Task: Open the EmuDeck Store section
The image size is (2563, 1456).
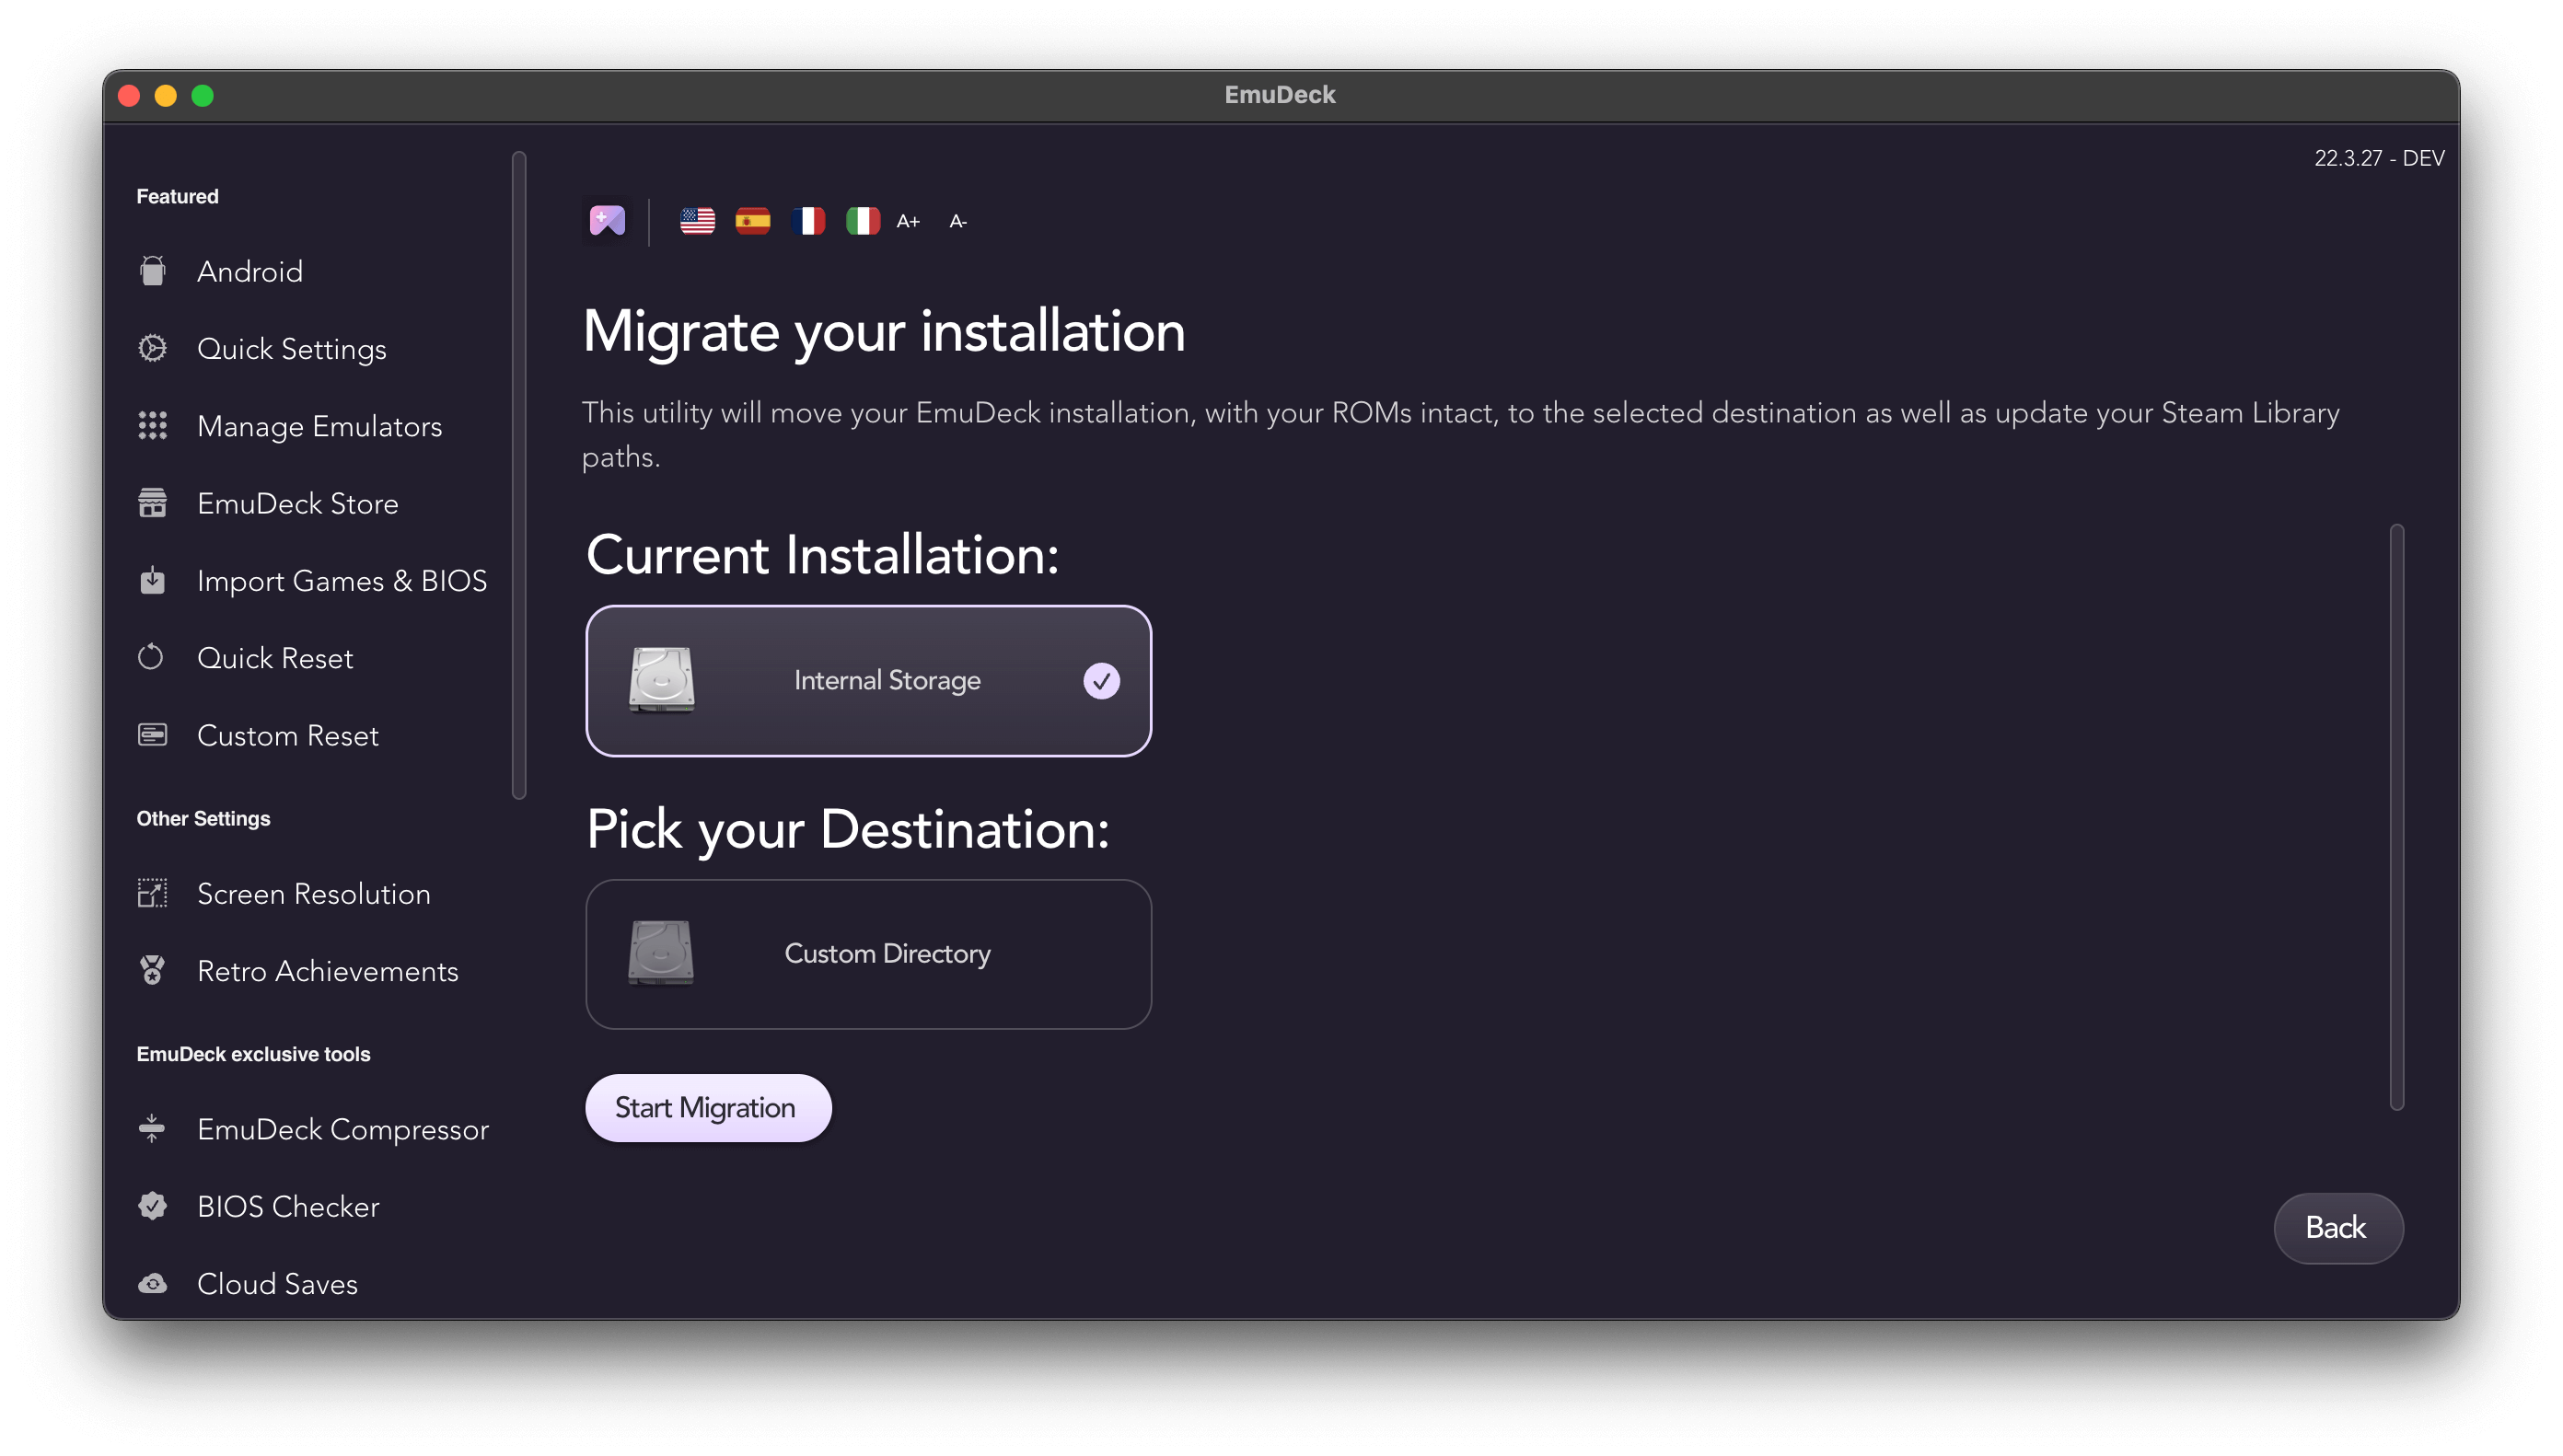Action: coord(297,503)
